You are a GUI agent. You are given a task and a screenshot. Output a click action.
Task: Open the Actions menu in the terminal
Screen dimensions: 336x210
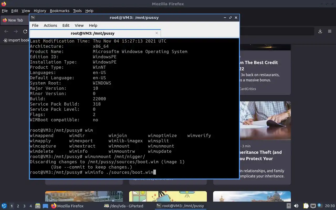pos(50,25)
